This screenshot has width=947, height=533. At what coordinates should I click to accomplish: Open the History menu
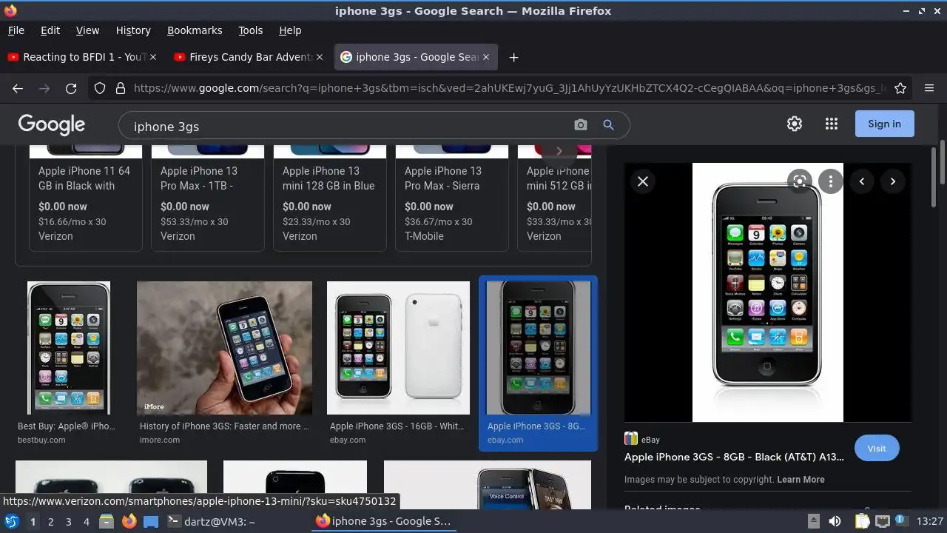(133, 30)
